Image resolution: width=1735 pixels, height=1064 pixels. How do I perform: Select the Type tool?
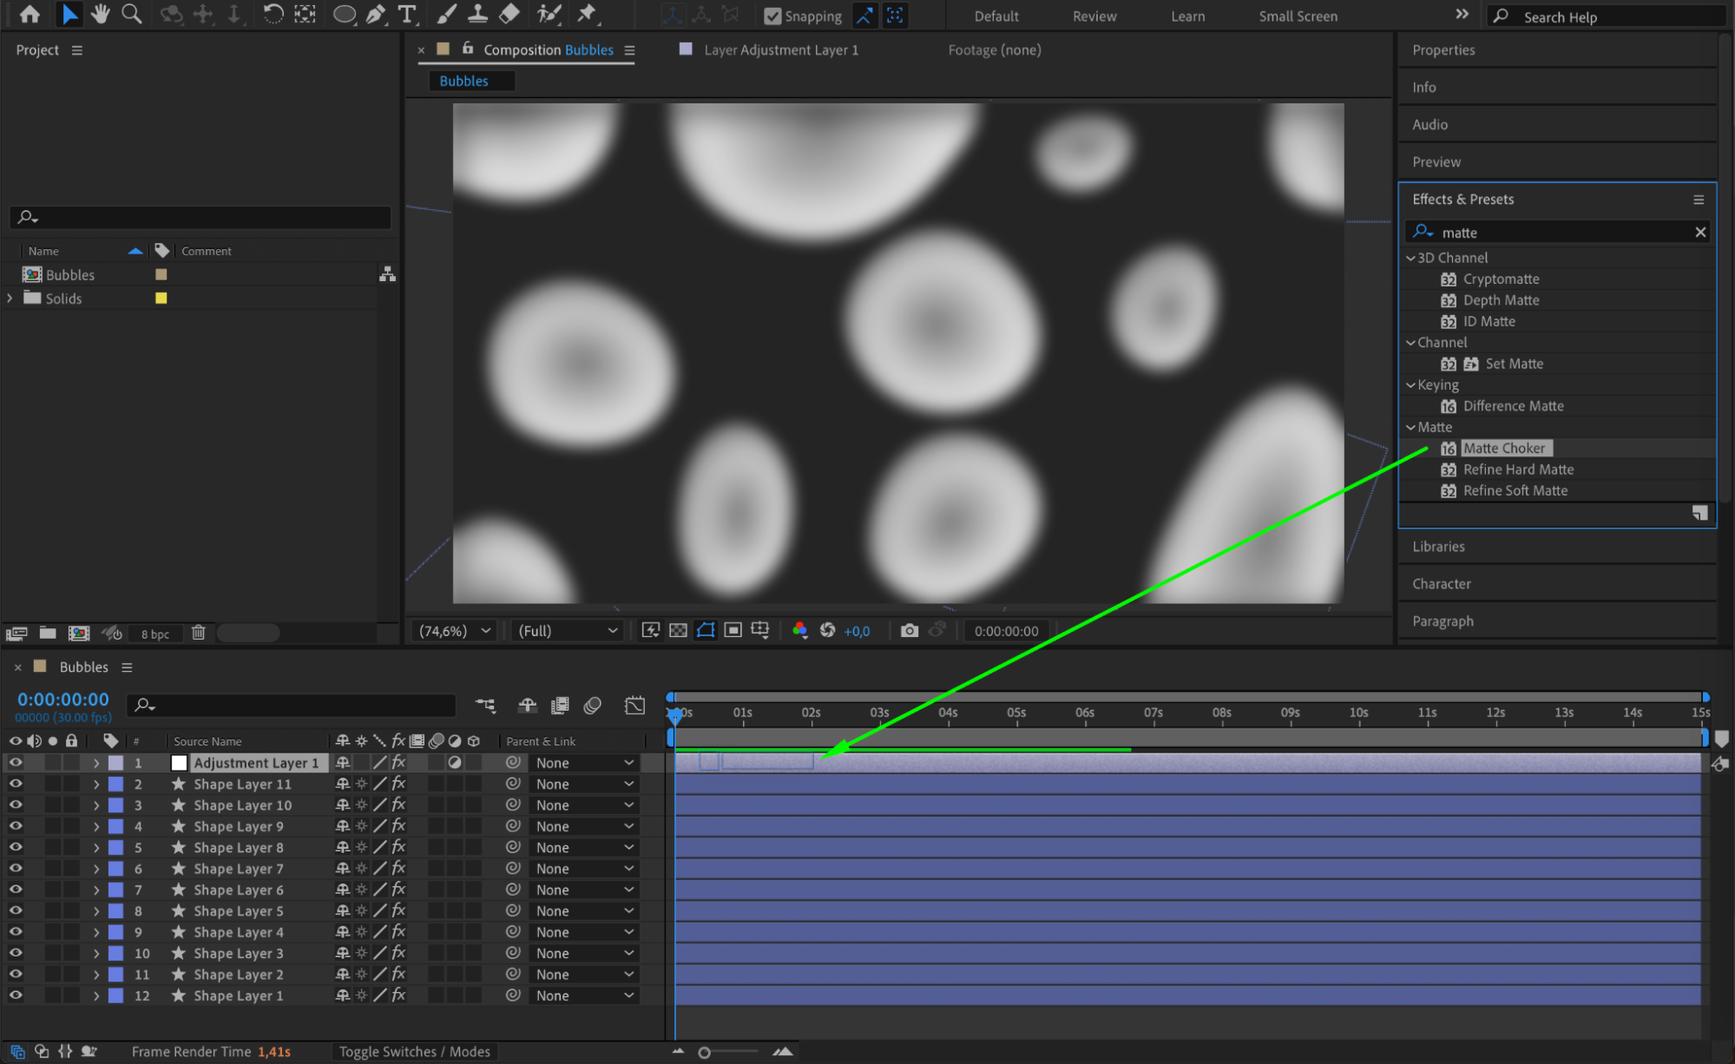(x=406, y=14)
